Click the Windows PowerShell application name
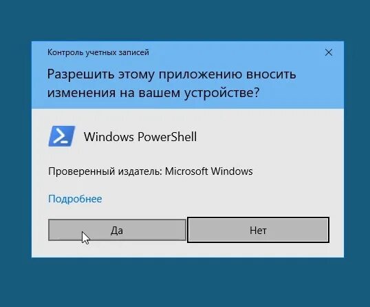Screen dimensions: 370x307 [x=140, y=137]
